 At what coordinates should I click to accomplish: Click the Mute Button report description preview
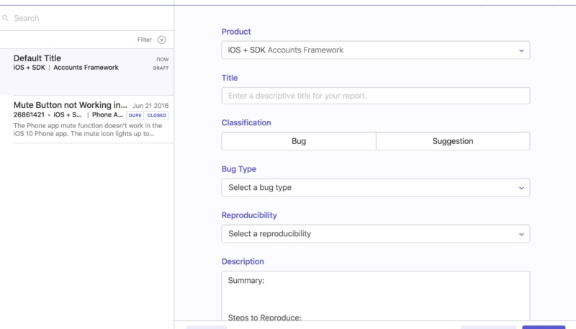(x=83, y=129)
